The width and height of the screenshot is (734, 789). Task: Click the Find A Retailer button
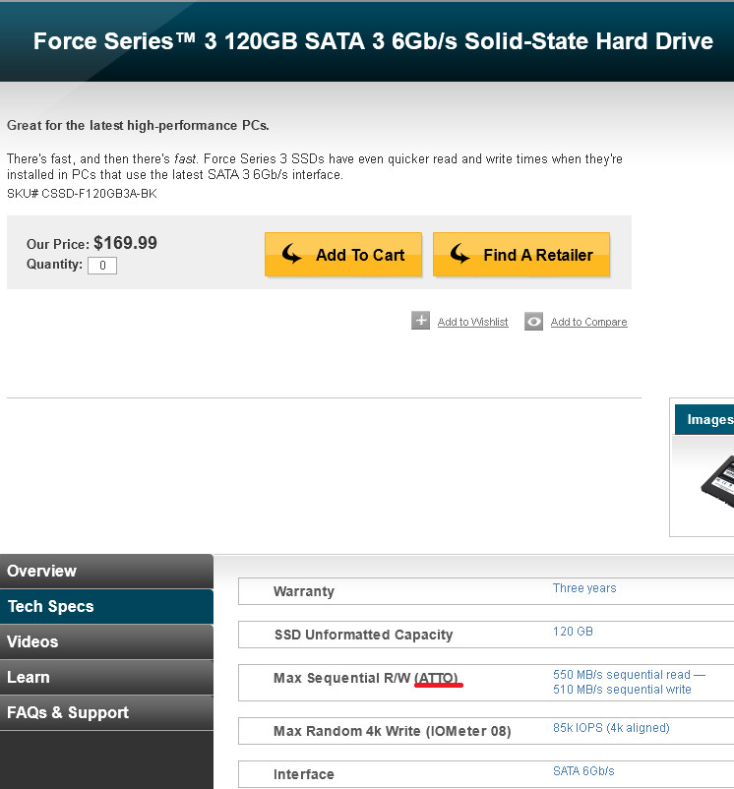tap(521, 254)
